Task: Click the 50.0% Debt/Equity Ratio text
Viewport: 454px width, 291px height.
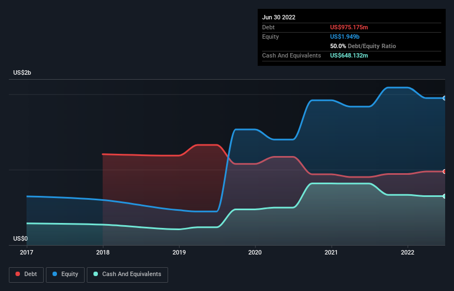Action: (363, 46)
